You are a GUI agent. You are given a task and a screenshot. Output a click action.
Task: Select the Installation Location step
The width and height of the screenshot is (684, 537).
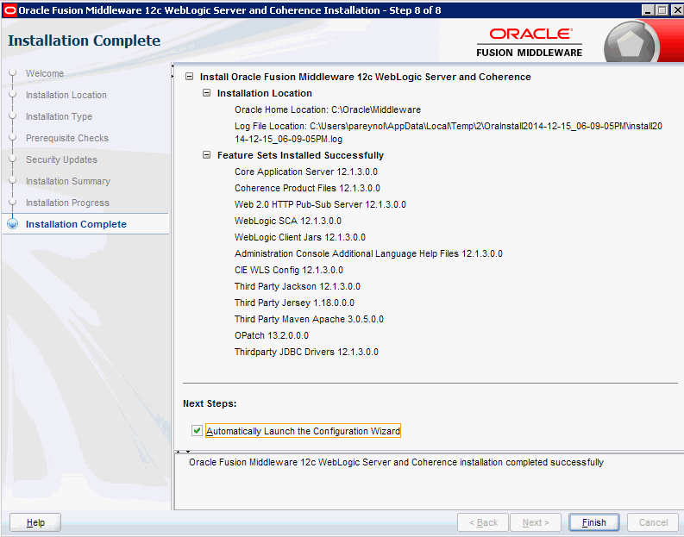coord(66,95)
